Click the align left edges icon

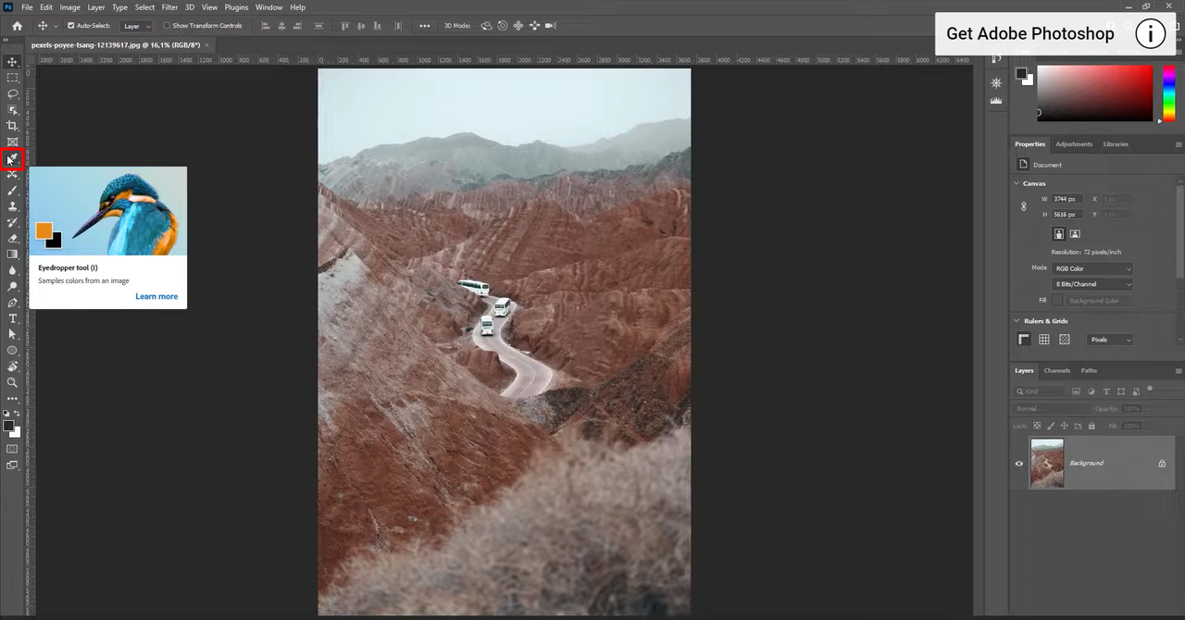coord(266,26)
